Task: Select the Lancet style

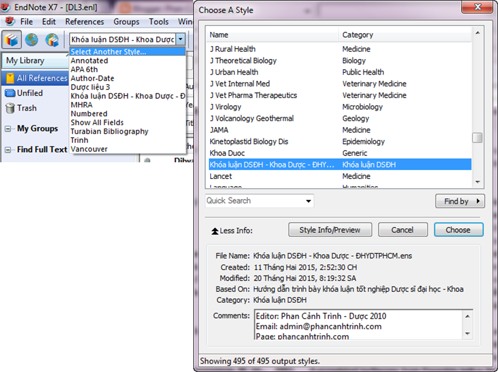Action: pyautogui.click(x=340, y=176)
